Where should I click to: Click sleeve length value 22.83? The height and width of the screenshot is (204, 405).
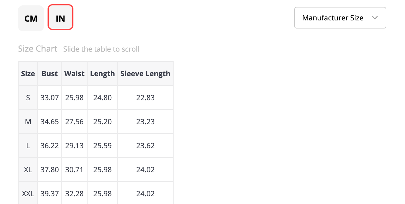point(145,97)
